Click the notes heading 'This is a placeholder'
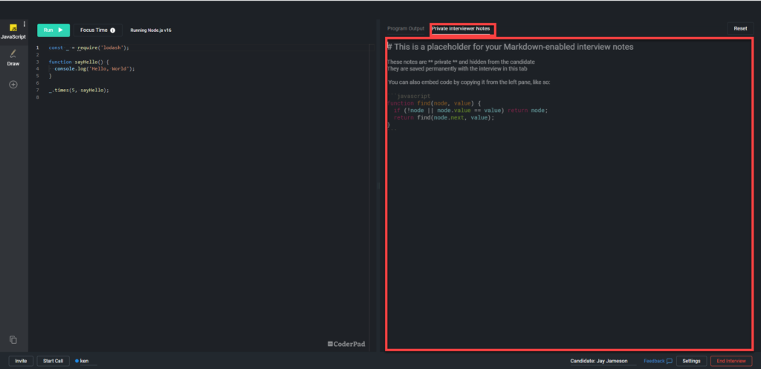761x369 pixels. tap(510, 47)
